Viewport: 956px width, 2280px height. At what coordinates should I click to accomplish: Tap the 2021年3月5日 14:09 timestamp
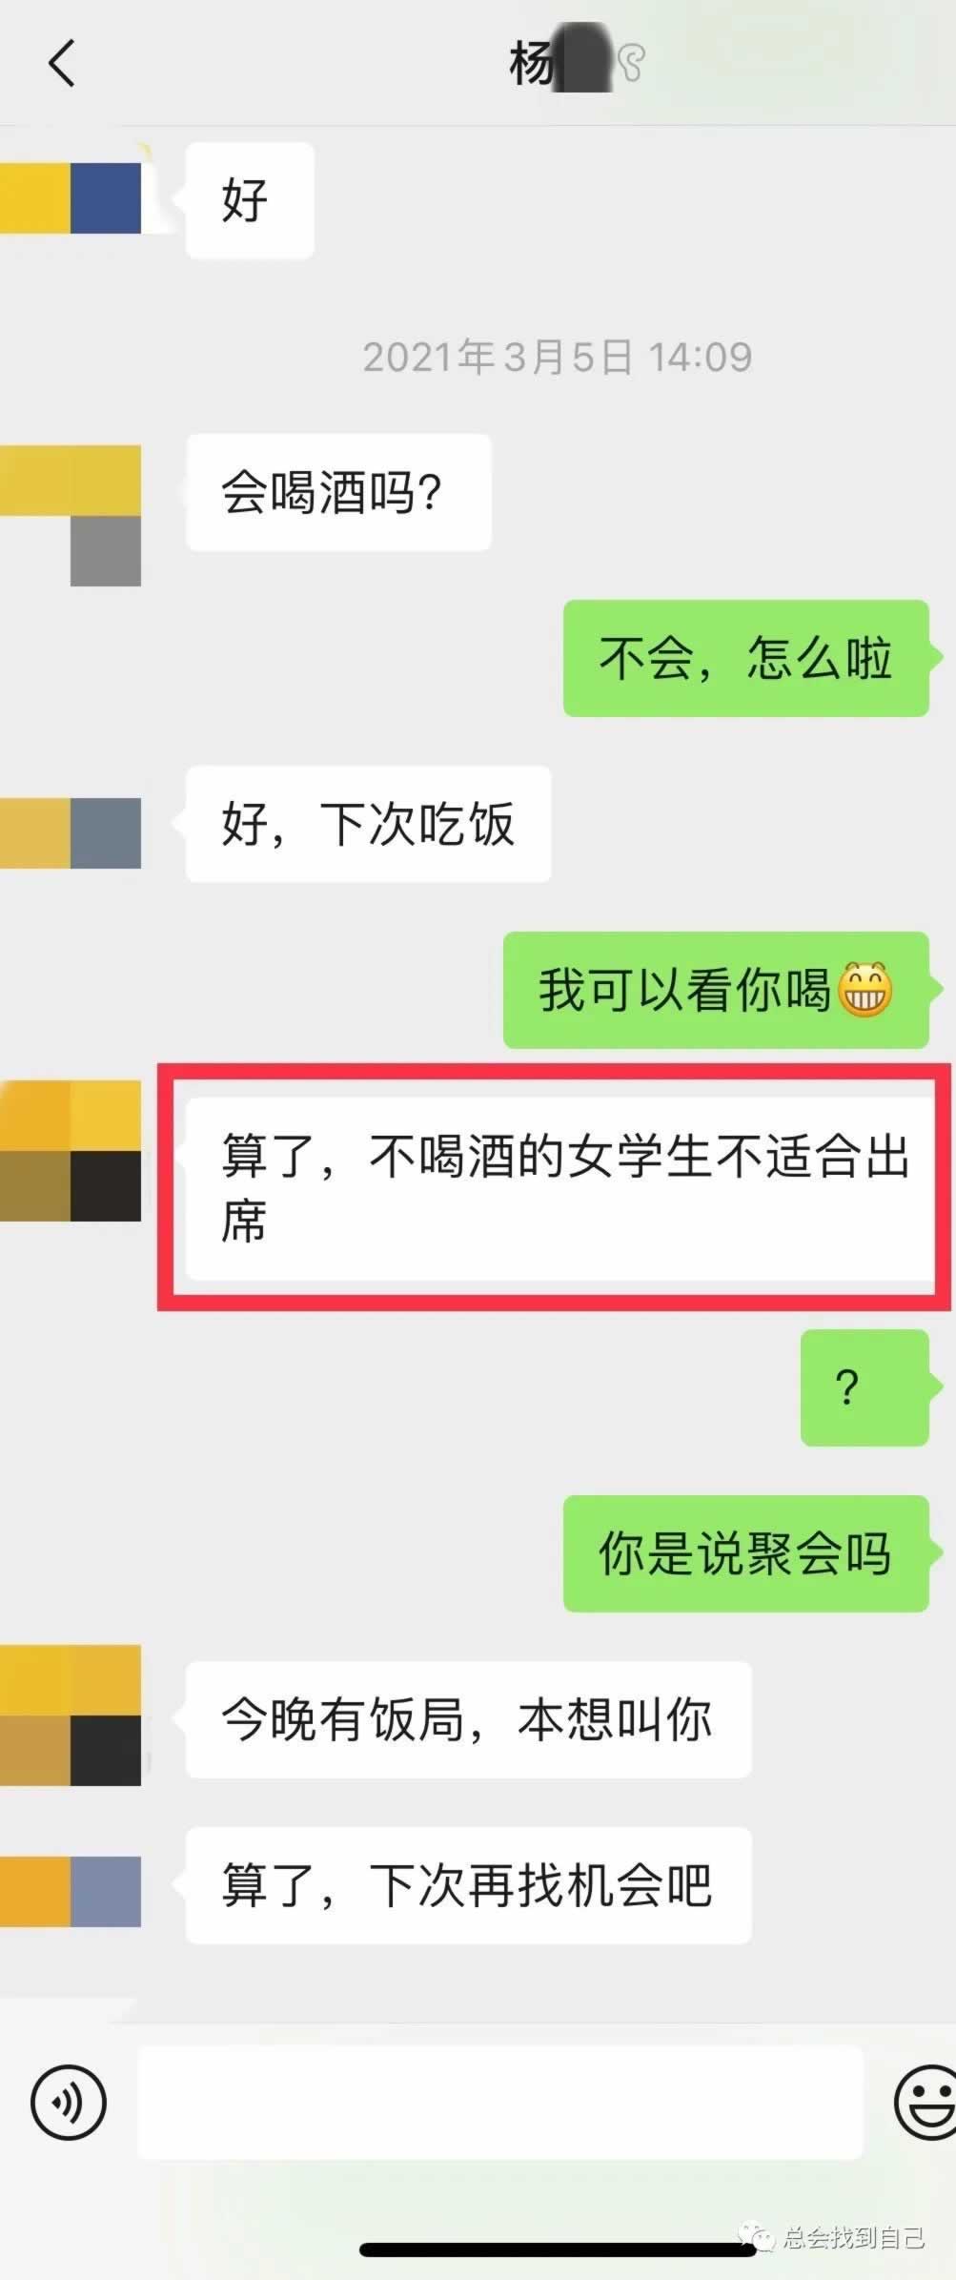558,358
